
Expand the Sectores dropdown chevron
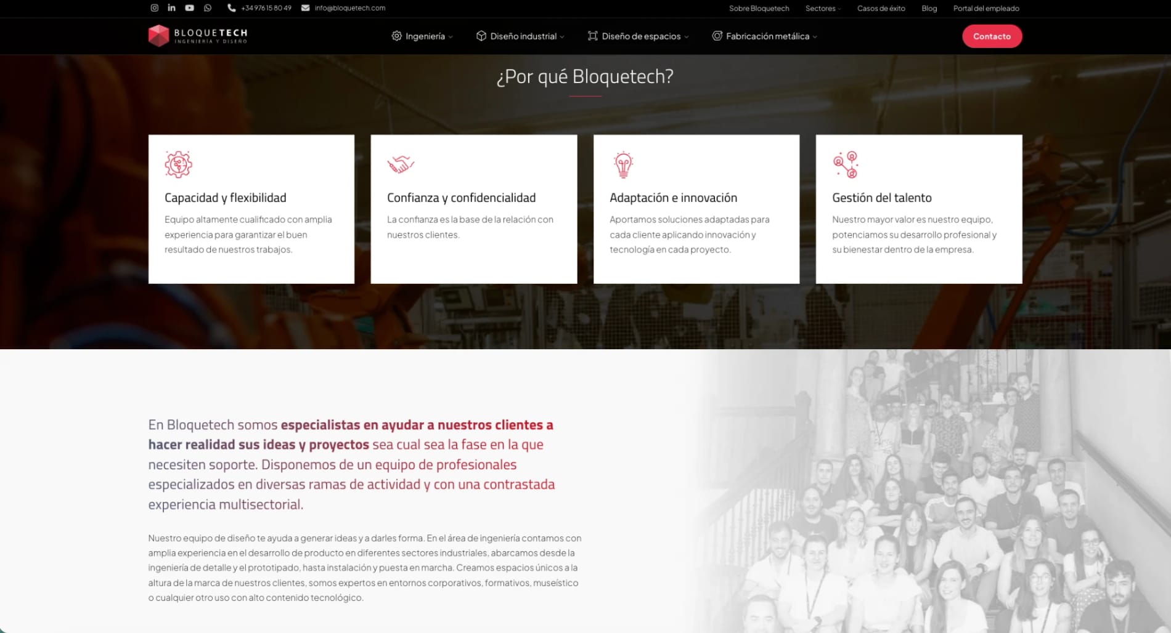point(839,9)
